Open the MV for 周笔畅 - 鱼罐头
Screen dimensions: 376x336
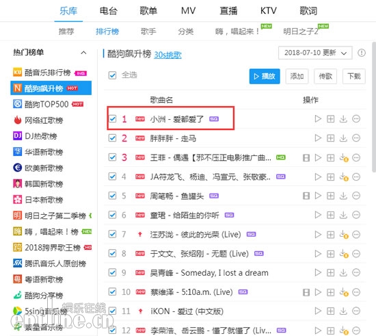[x=306, y=196]
